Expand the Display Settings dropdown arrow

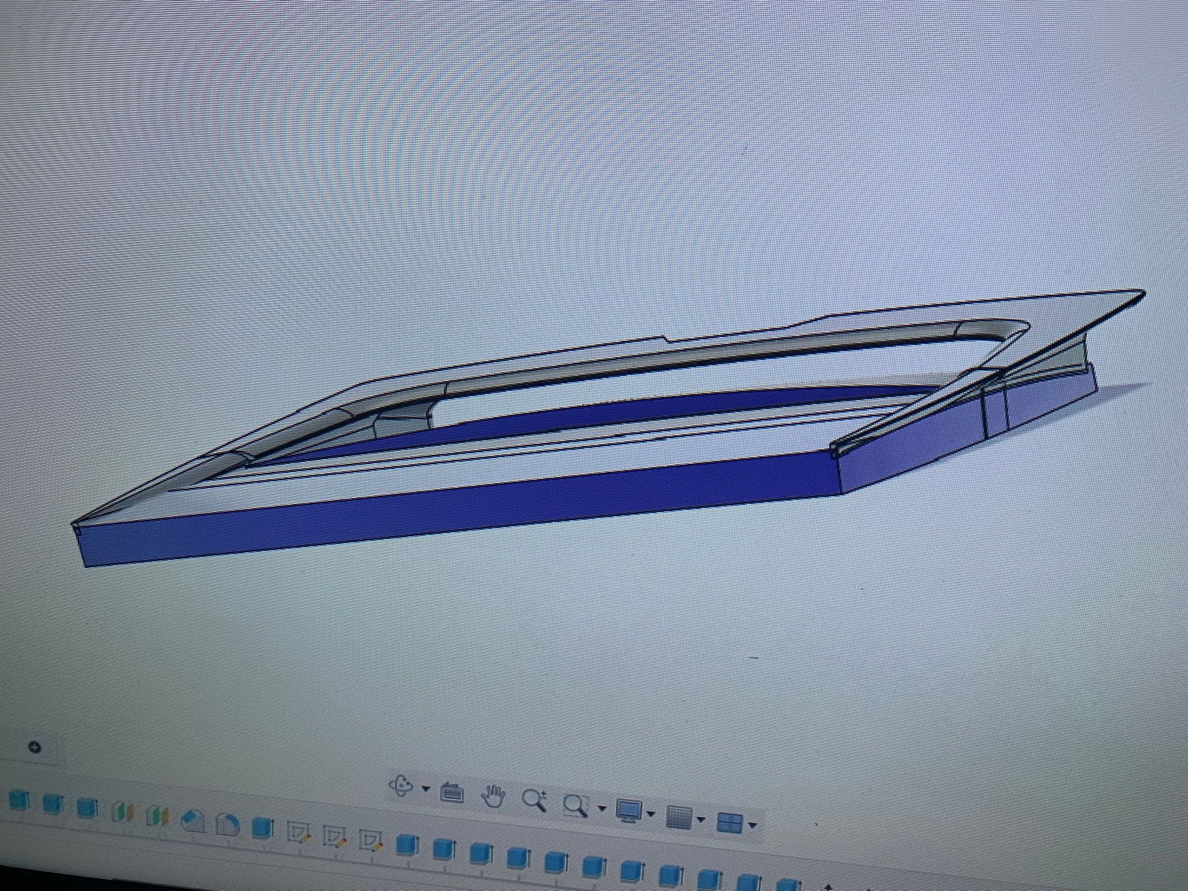click(652, 814)
